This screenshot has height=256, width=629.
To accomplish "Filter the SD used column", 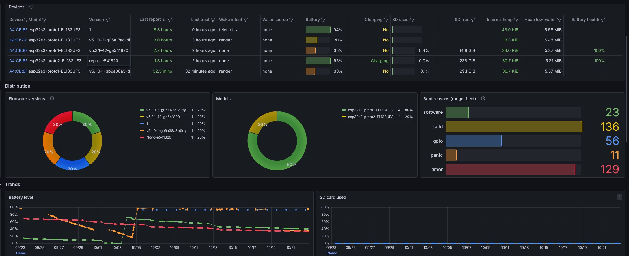I will point(412,20).
